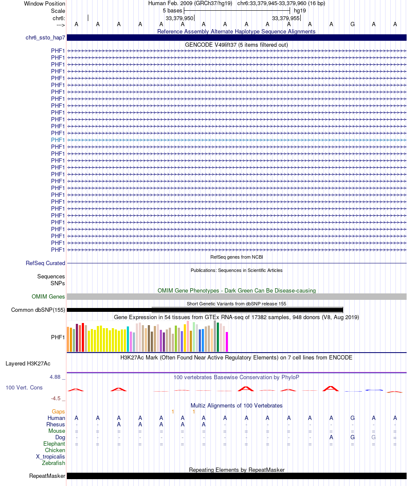Click the 'X_tropicalis' alignment row label
The height and width of the screenshot is (486, 407).
[51, 457]
